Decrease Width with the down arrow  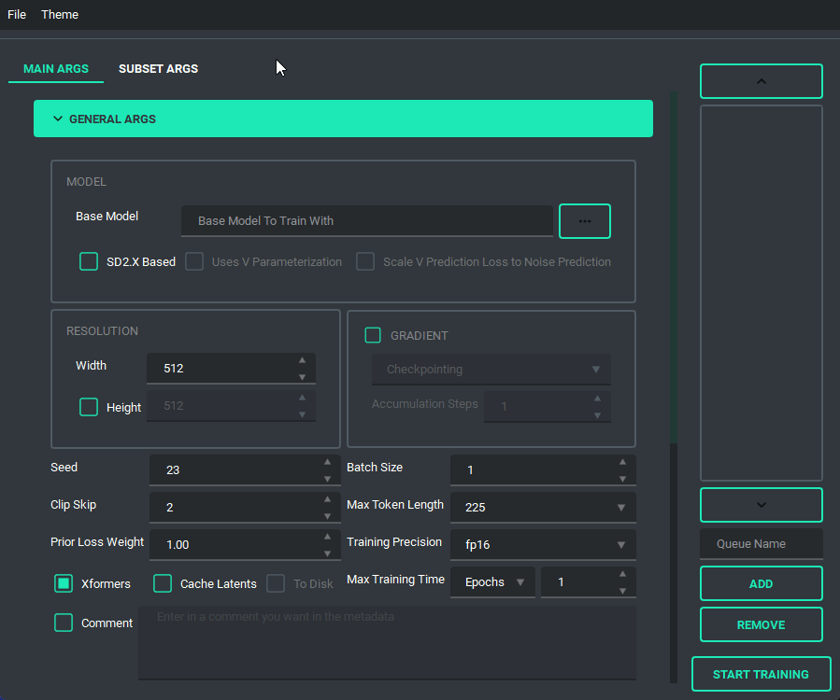coord(302,377)
